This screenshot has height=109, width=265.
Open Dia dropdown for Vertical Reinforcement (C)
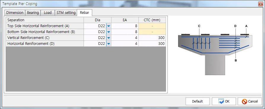pyautogui.click(x=109, y=38)
